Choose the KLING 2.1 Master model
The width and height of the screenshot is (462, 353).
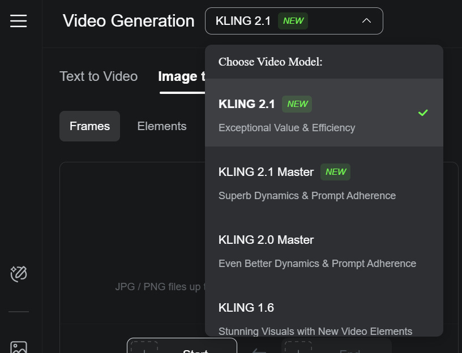(x=324, y=180)
